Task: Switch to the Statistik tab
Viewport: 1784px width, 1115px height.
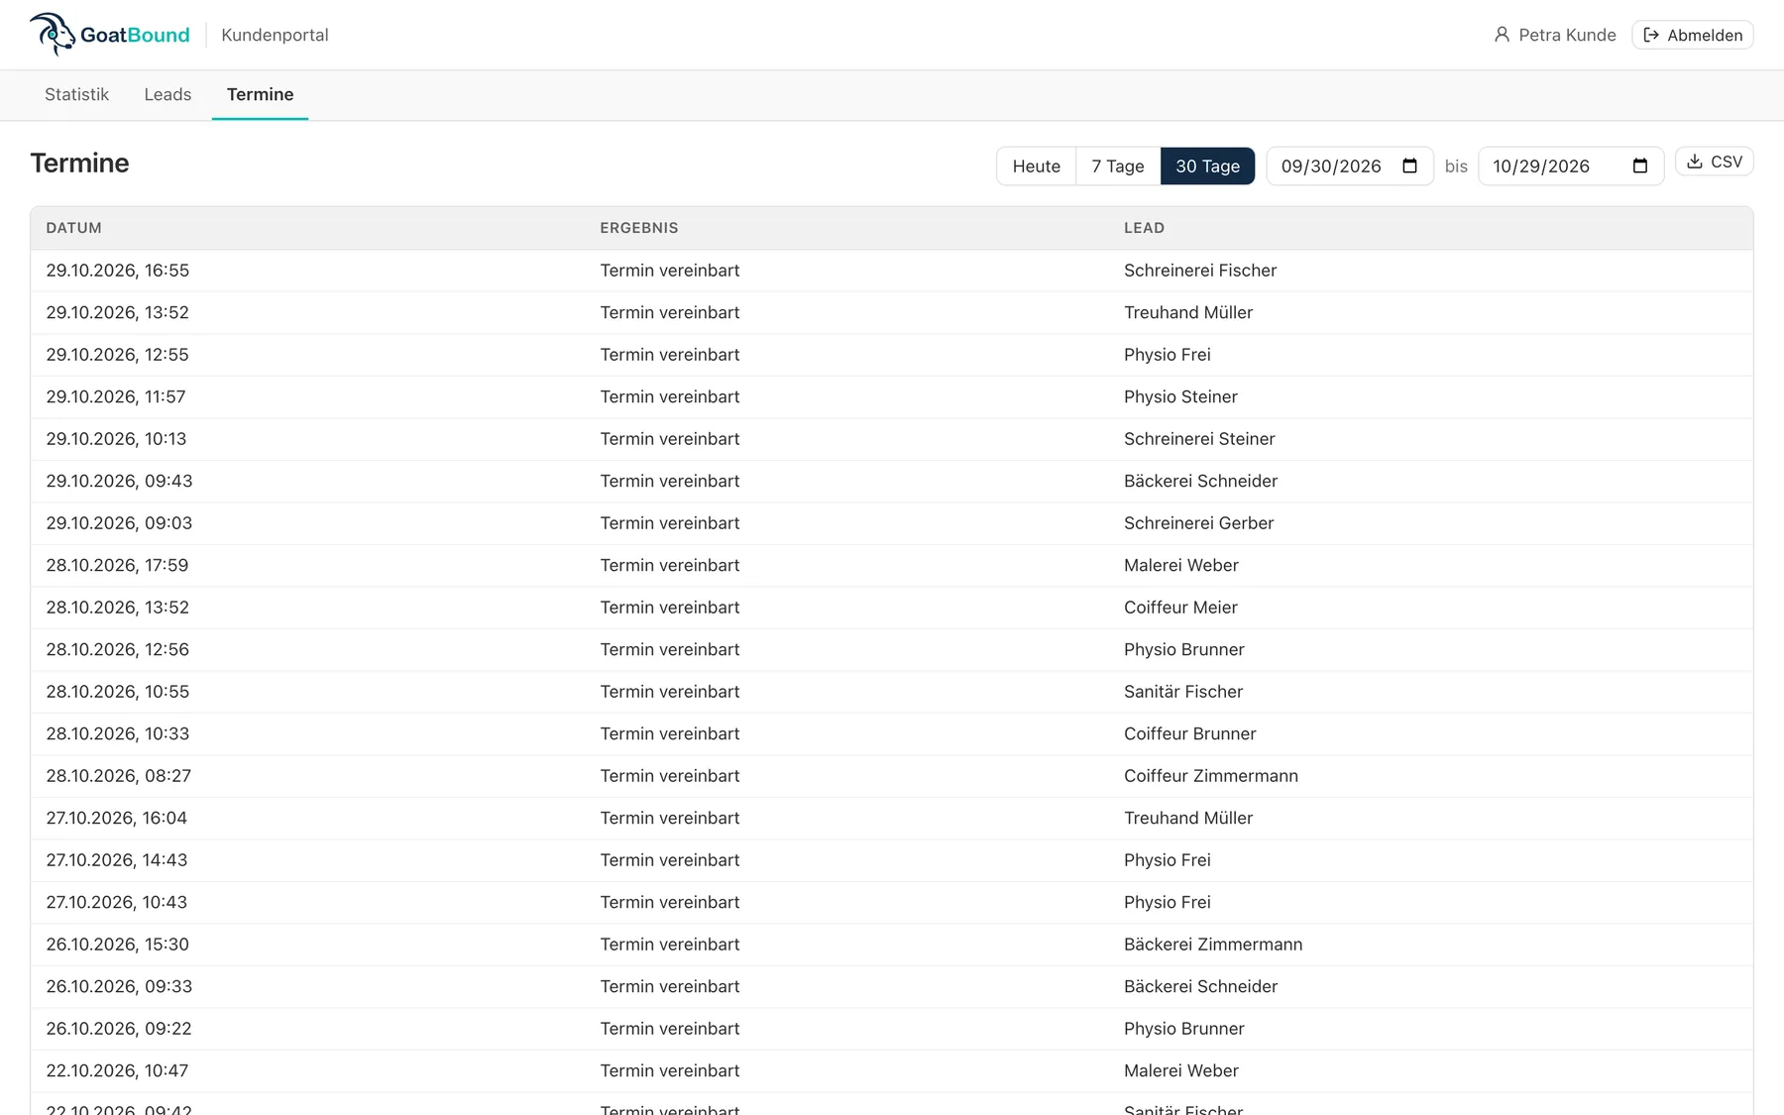Action: point(76,94)
